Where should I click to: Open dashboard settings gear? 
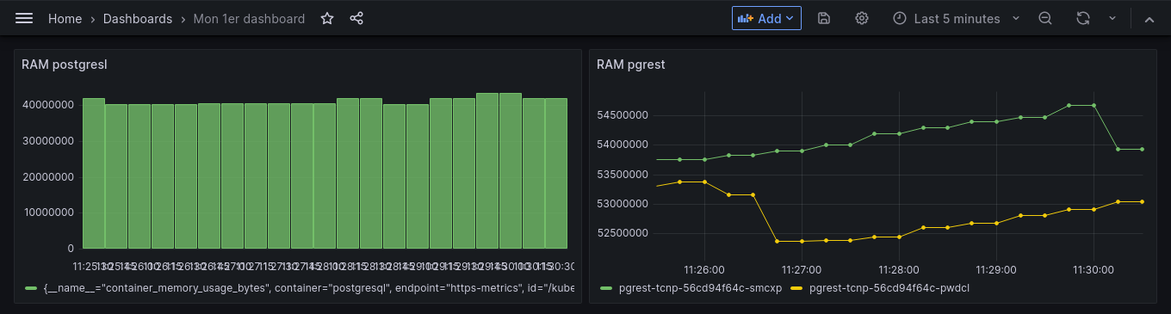click(x=862, y=18)
